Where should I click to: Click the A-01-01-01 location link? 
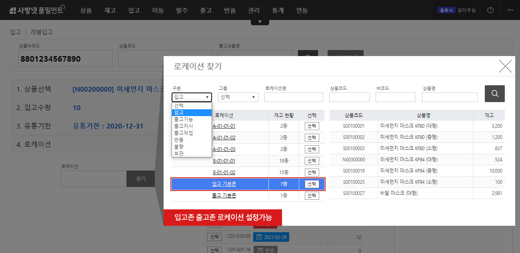(224, 126)
